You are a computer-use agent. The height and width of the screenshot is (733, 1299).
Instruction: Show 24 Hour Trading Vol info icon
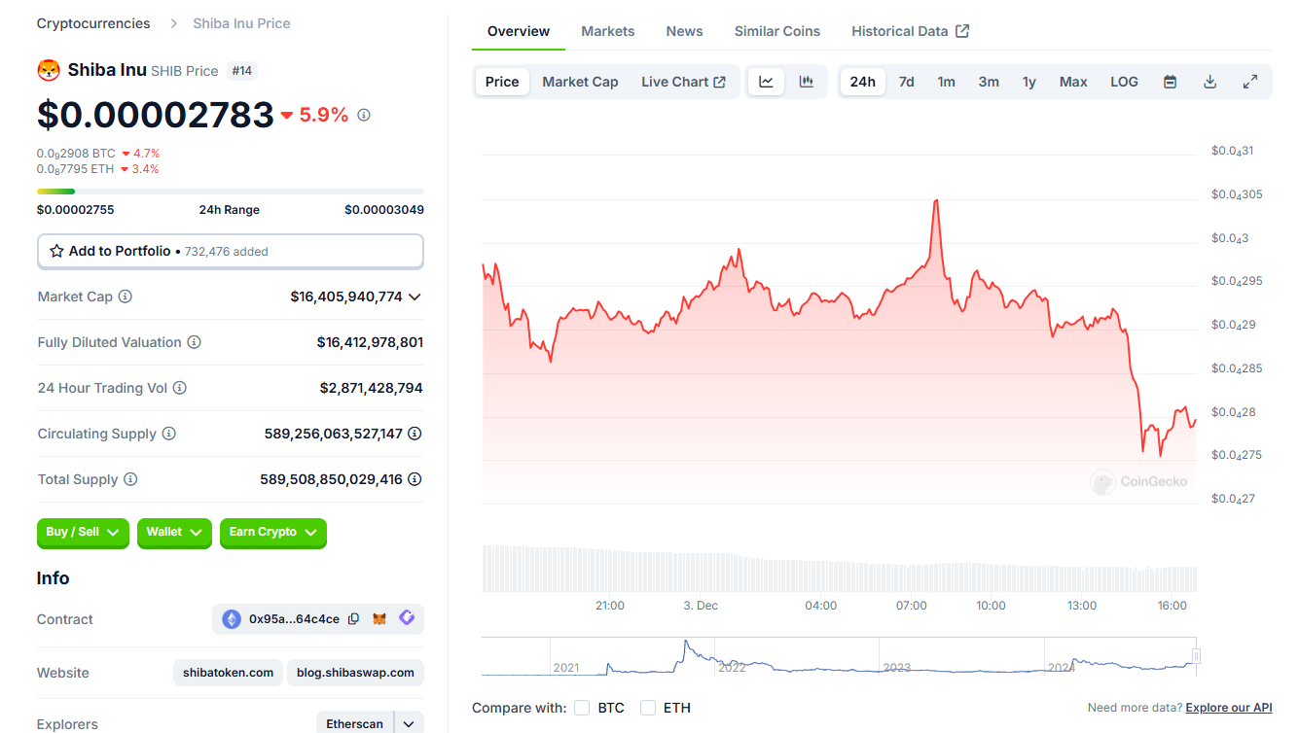click(180, 388)
